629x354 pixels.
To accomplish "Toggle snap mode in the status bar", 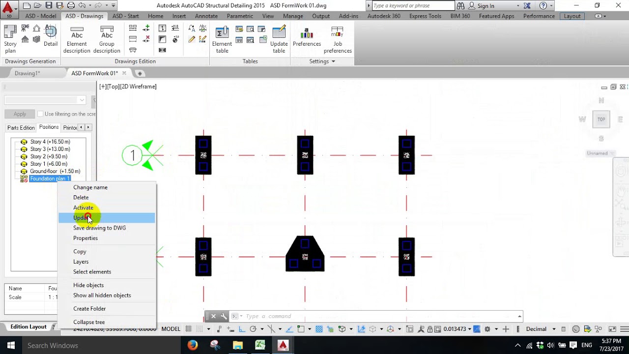I will 200,329.
